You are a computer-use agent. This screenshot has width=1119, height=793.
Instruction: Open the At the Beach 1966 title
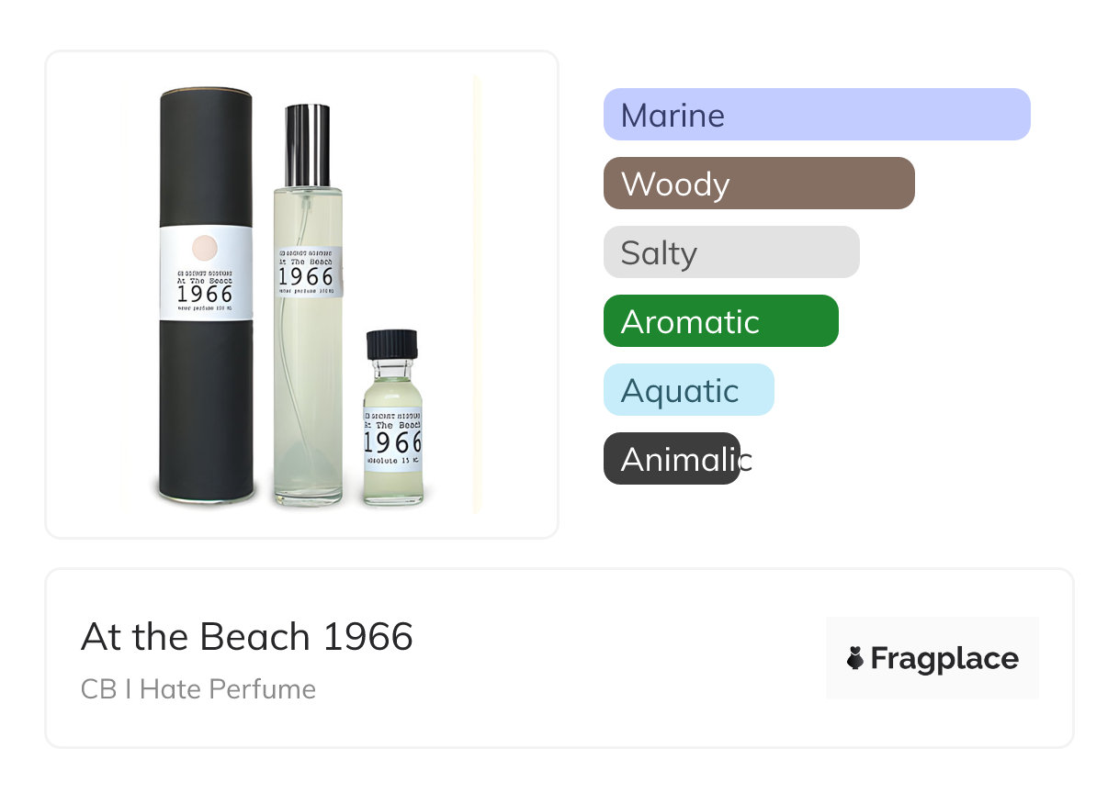pyautogui.click(x=246, y=636)
